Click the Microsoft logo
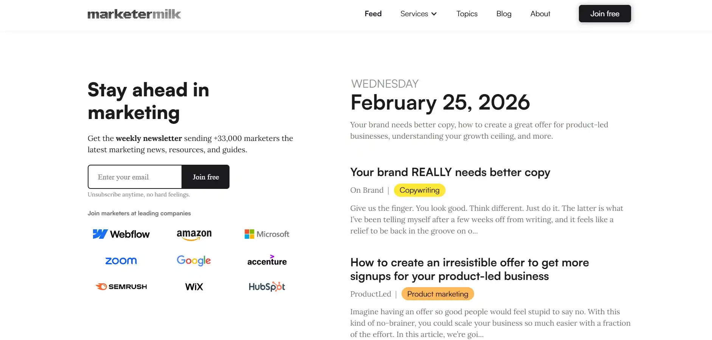Screen dimensions: 712x340 tap(267, 234)
